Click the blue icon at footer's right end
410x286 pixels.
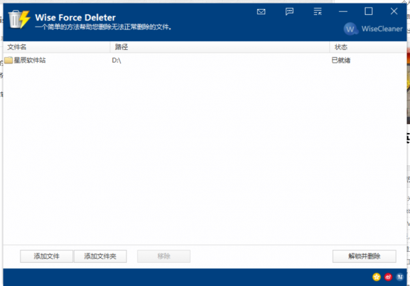point(400,277)
